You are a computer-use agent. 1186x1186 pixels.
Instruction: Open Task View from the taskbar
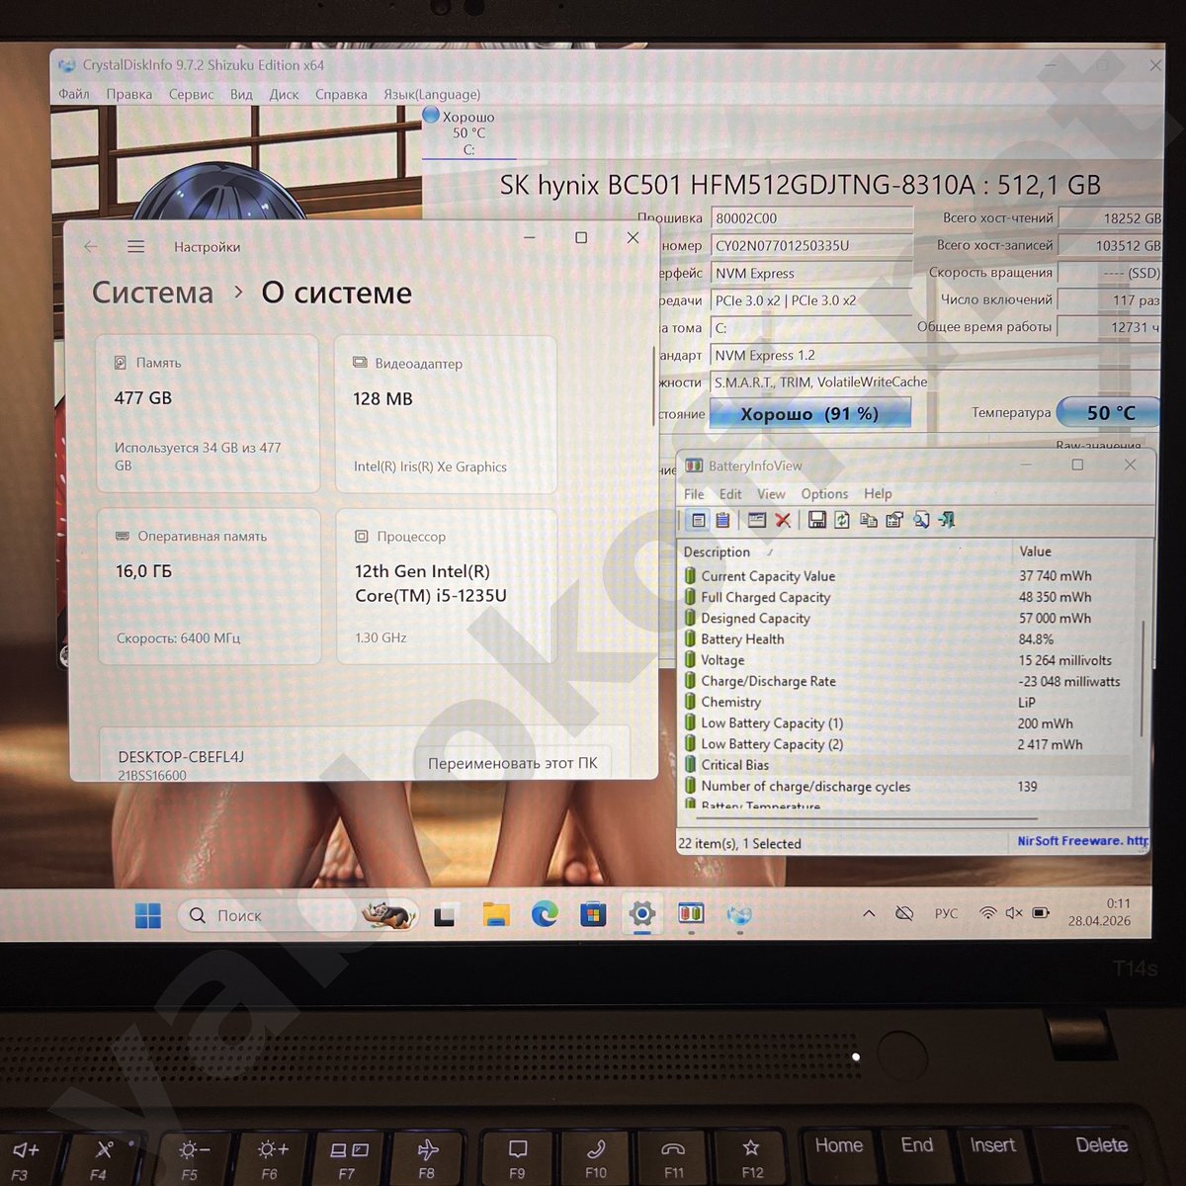(445, 916)
